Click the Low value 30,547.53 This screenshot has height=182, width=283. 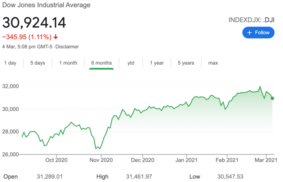[x=231, y=176]
